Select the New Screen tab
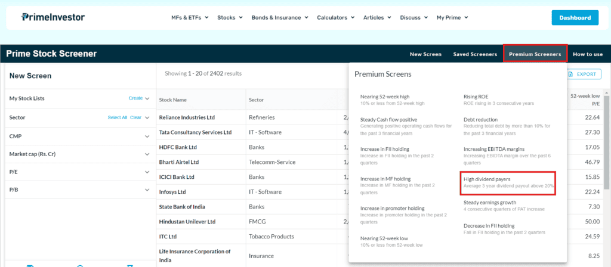The width and height of the screenshot is (611, 267). (x=425, y=54)
